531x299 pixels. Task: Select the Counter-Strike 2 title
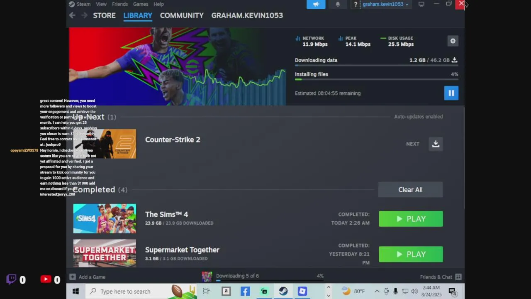(x=173, y=140)
